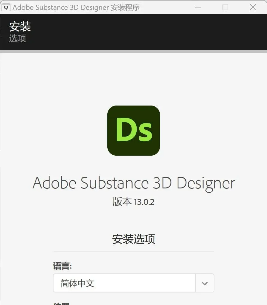Click the Adobe installer icon in title bar

(x=6, y=7)
